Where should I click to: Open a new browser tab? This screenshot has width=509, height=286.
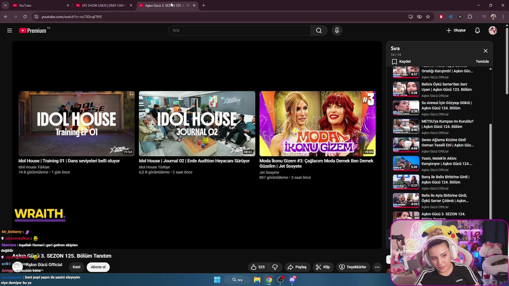[204, 5]
